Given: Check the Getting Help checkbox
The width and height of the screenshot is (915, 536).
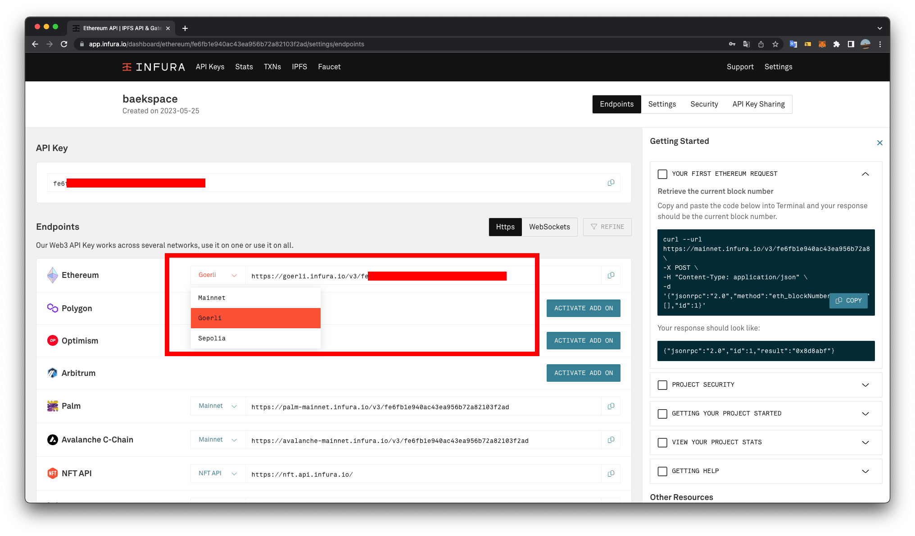Looking at the screenshot, I should coord(662,471).
